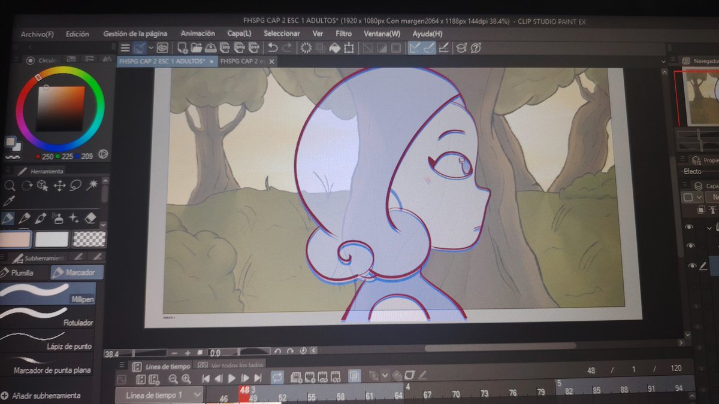Select the Lasso selection tool

75,186
